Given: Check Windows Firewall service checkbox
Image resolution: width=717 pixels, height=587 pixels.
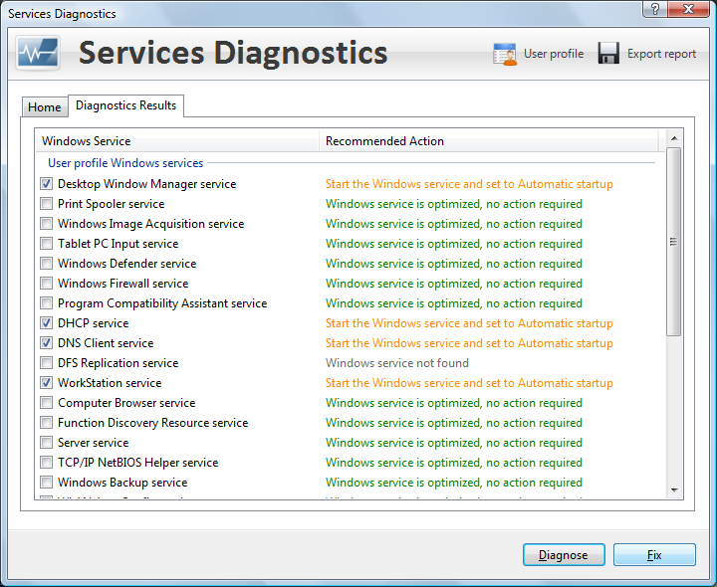Looking at the screenshot, I should click(x=46, y=284).
